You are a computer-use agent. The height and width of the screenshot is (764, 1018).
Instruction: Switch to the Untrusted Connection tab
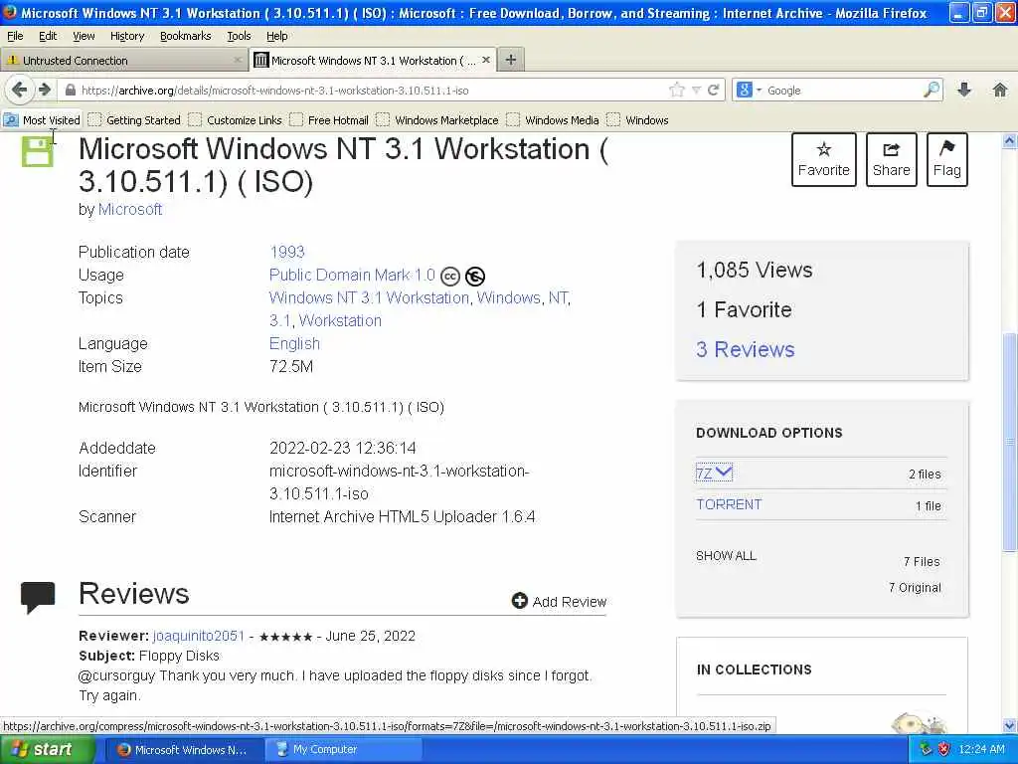(x=123, y=61)
